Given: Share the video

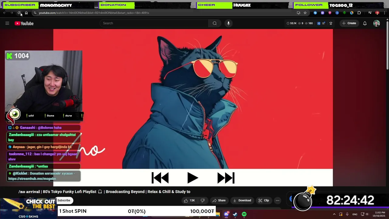Looking at the screenshot, I should pos(219,200).
